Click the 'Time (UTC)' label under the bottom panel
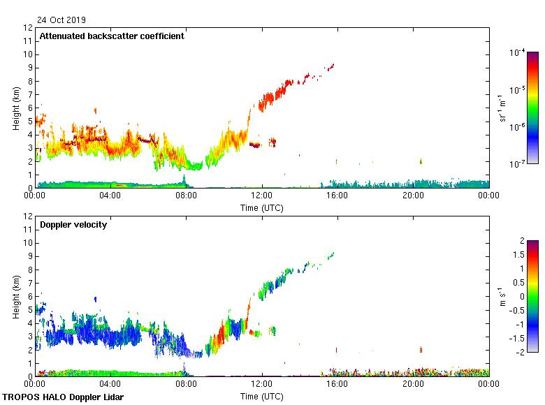This screenshot has width=545, height=405. click(262, 397)
